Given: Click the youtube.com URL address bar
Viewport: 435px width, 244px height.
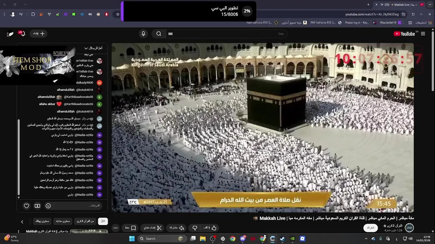Looking at the screenshot, I should pos(372,14).
